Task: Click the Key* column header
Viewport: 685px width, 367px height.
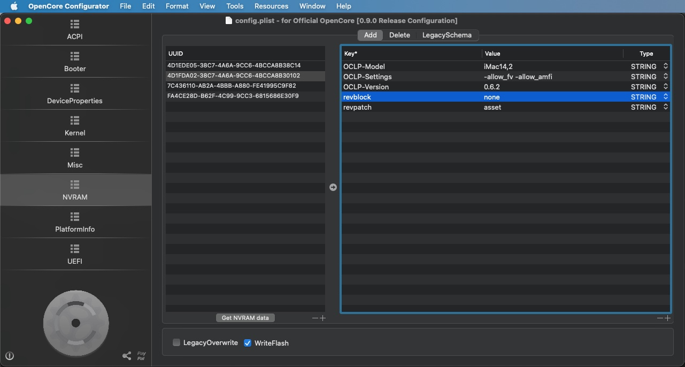Action: click(x=412, y=53)
